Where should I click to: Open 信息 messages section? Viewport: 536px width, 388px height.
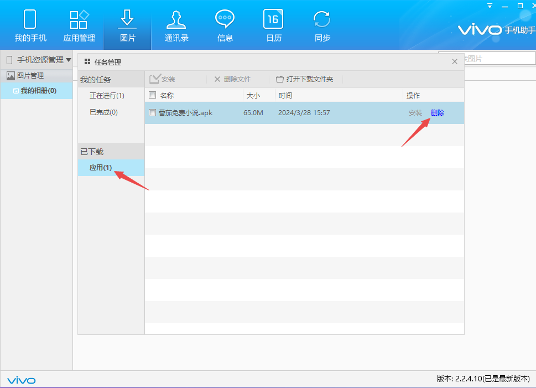(225, 25)
